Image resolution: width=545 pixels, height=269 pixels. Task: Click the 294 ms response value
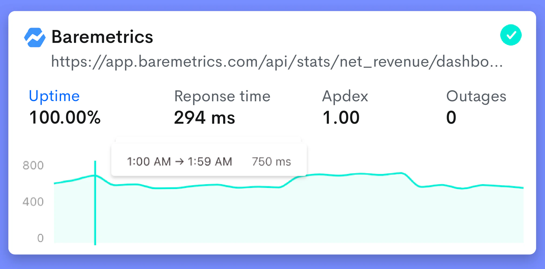point(204,118)
